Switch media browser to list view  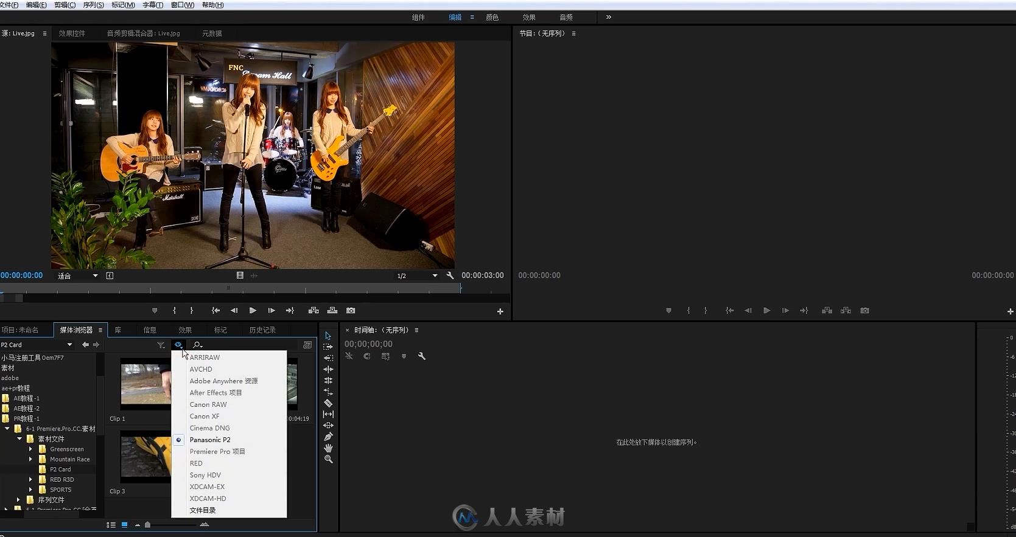(111, 524)
